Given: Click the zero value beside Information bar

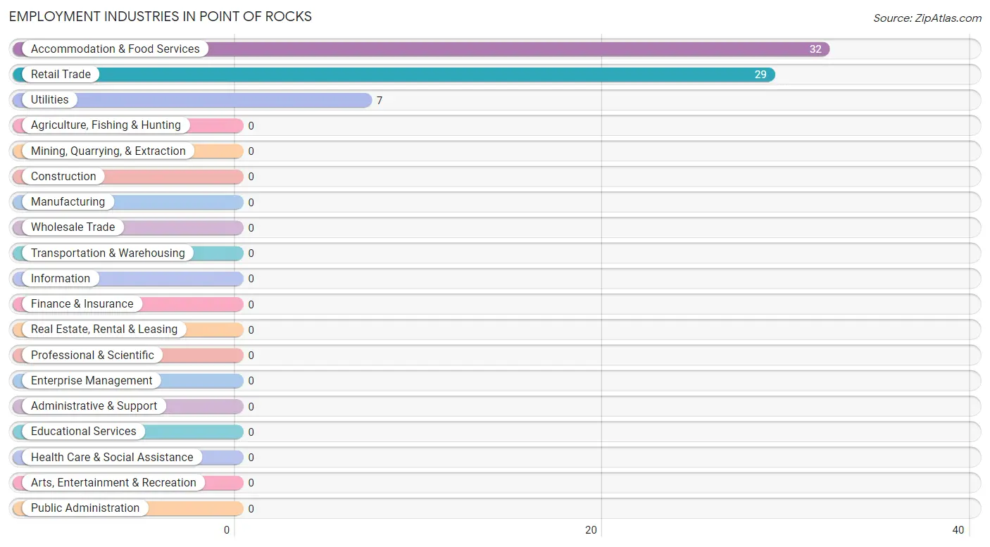Looking at the screenshot, I should pos(251,279).
